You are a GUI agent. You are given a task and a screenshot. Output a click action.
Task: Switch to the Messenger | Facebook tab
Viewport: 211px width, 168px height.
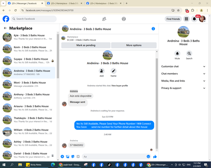coord(25,3)
